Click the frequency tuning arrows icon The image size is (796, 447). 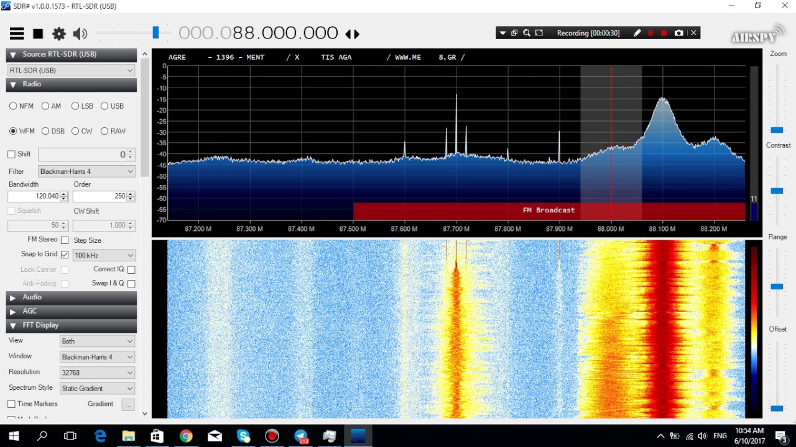click(352, 34)
